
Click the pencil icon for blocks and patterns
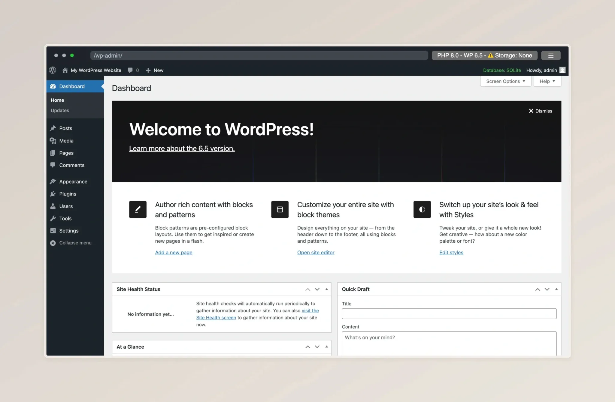tap(138, 209)
